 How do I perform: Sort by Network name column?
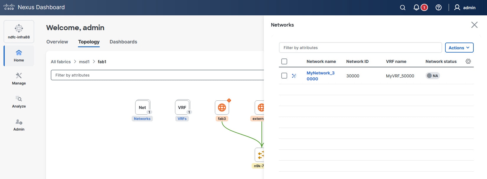(x=321, y=61)
